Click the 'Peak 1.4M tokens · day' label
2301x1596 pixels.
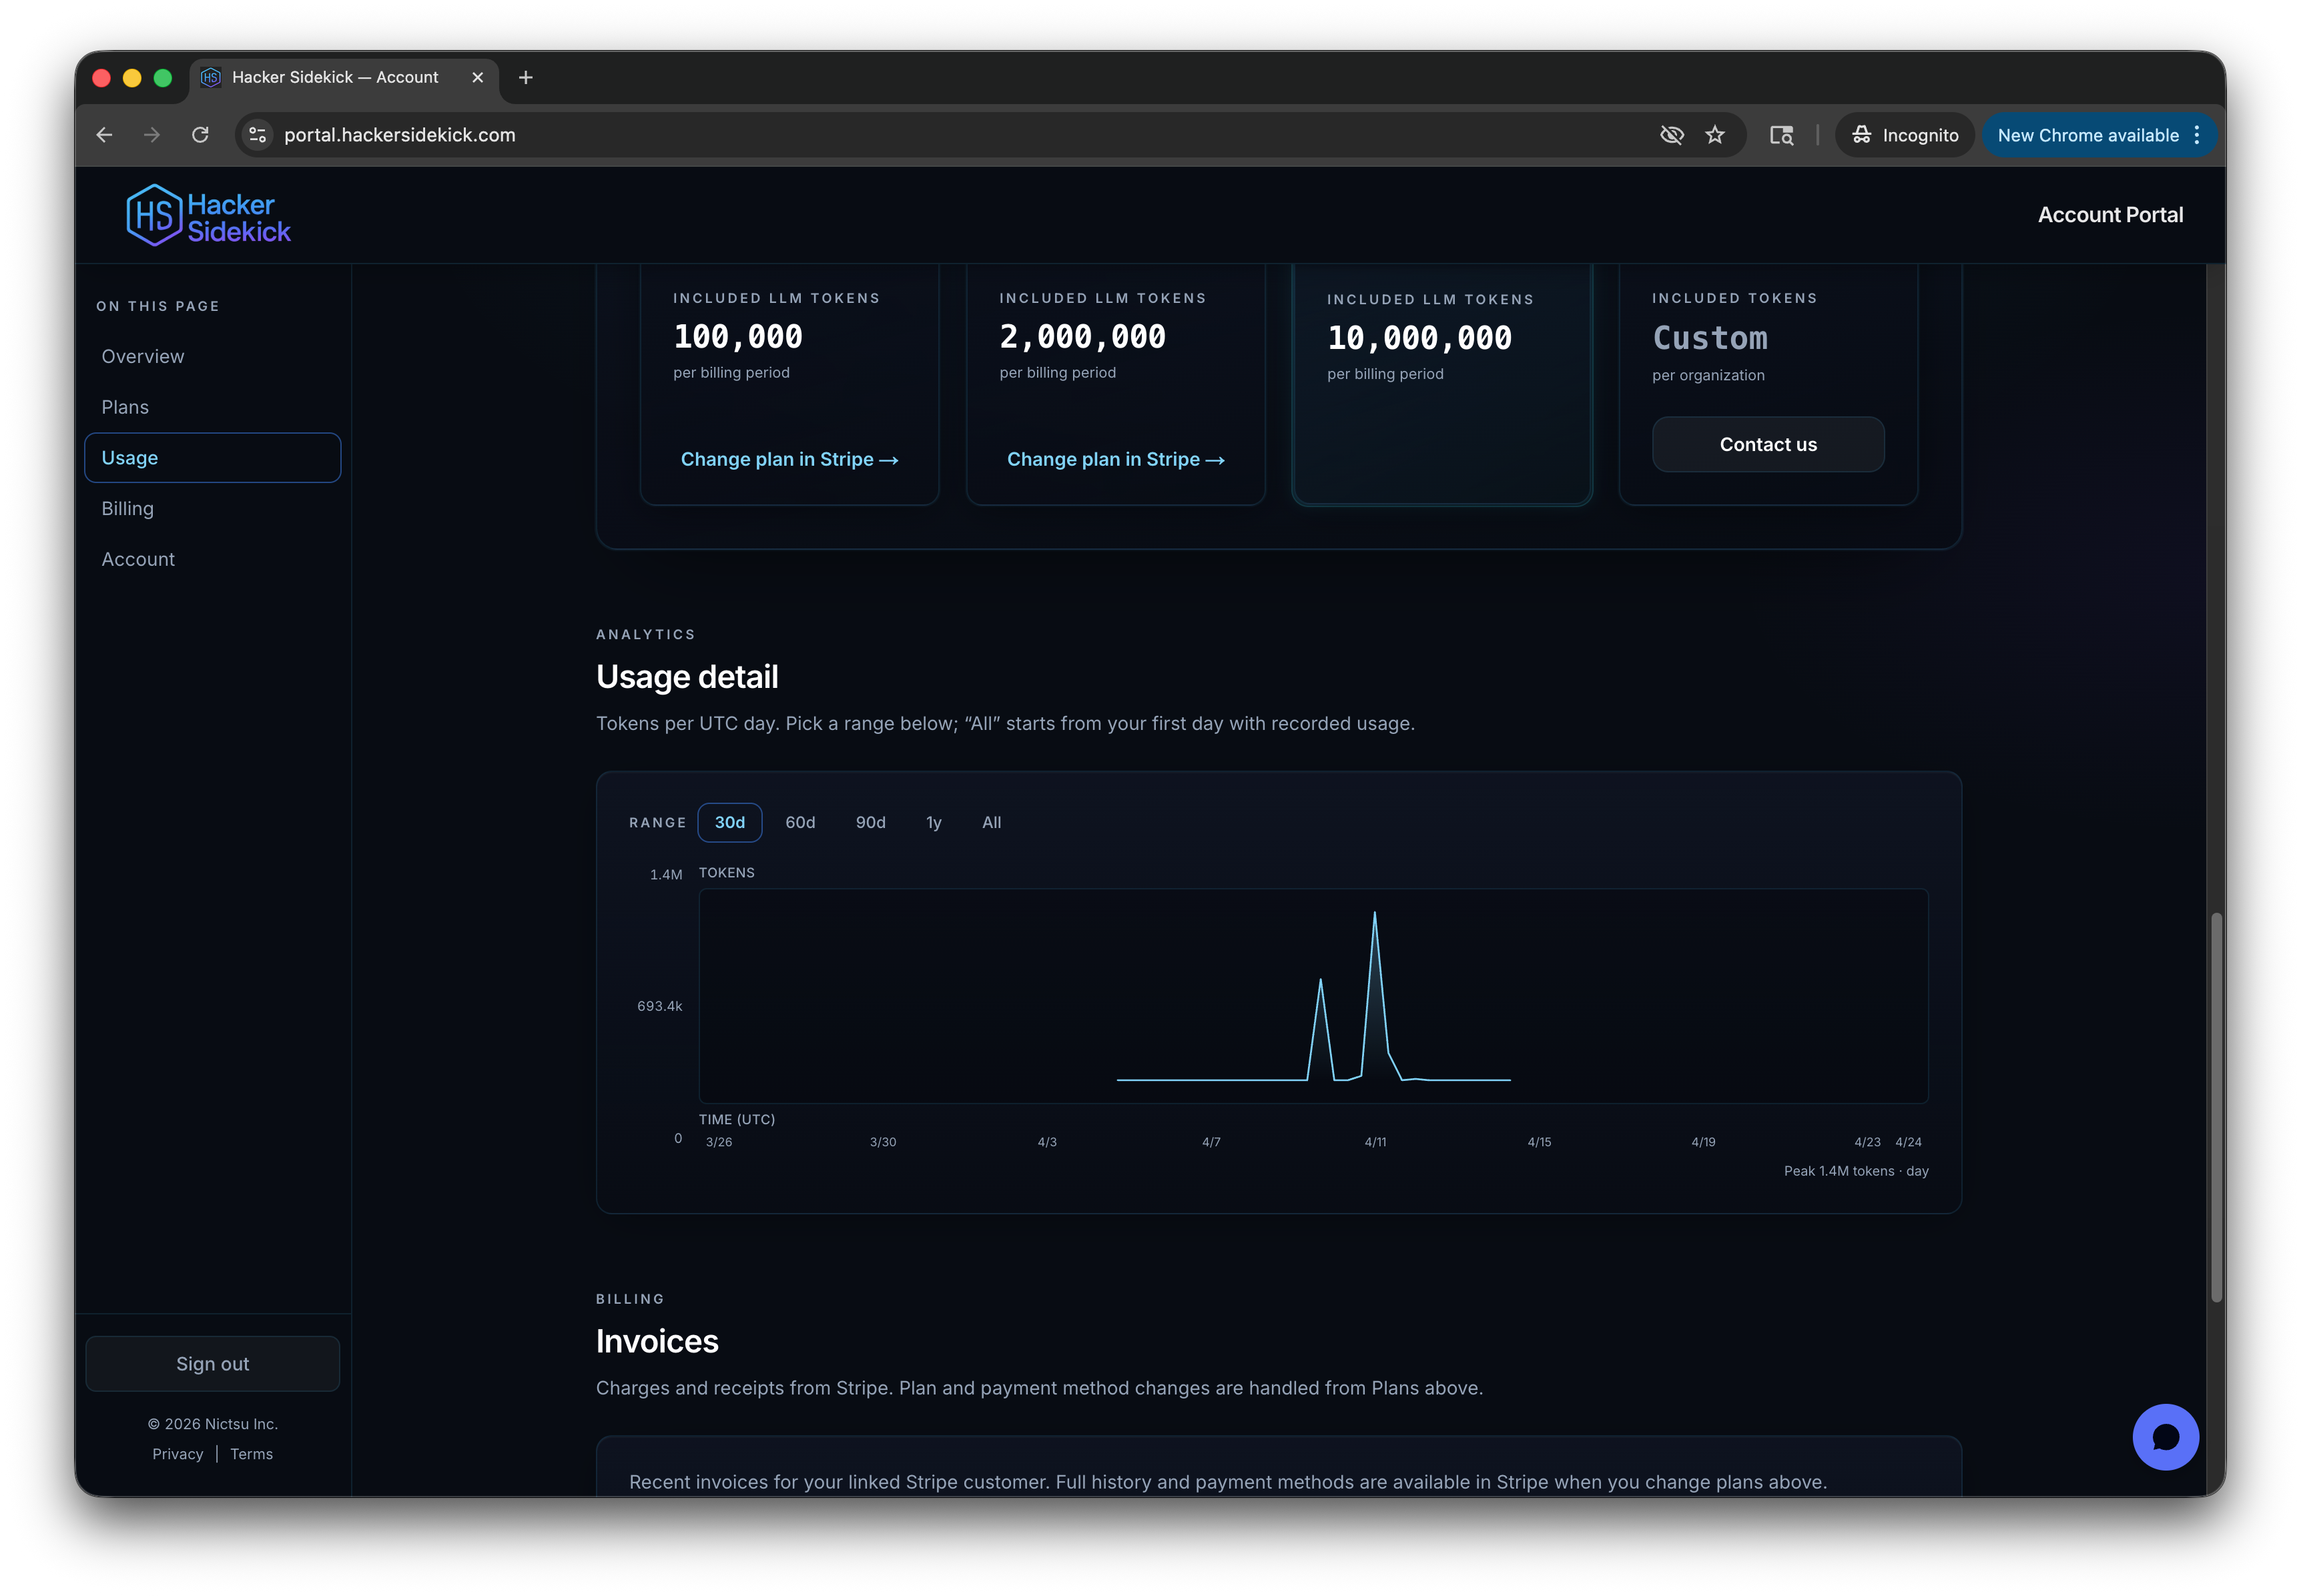coord(1855,1170)
